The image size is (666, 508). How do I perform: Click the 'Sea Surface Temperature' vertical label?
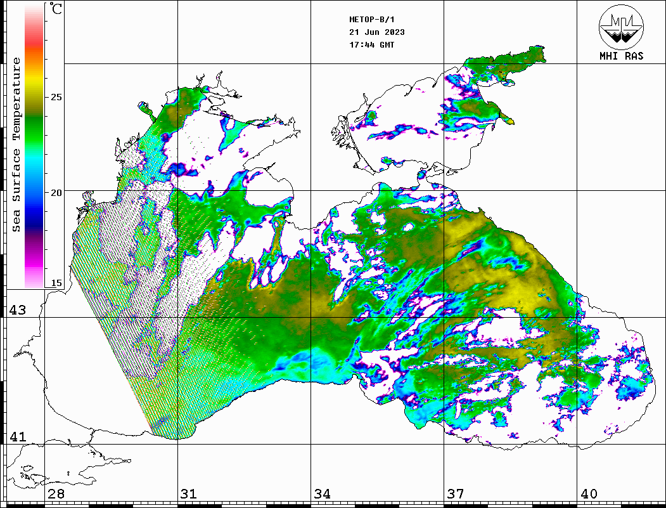pos(16,145)
